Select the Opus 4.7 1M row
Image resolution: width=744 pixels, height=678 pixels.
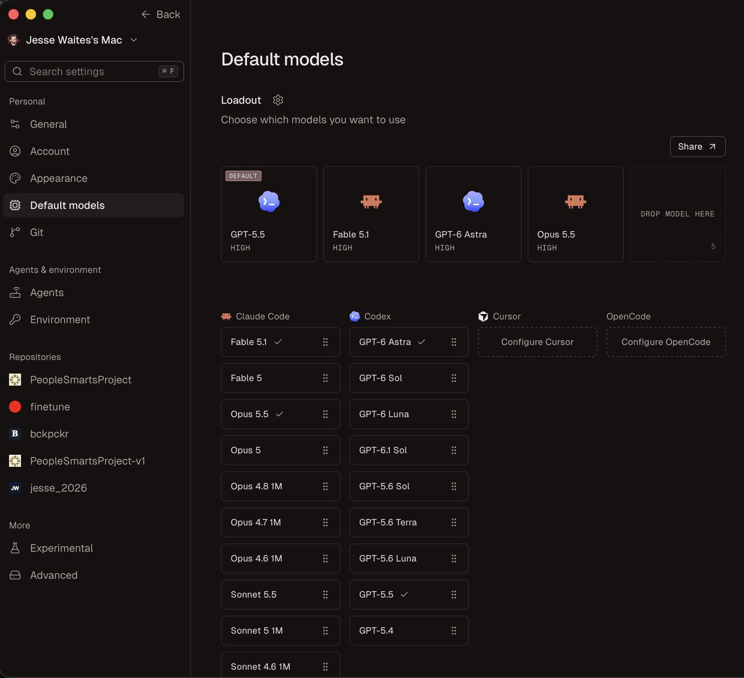click(280, 522)
